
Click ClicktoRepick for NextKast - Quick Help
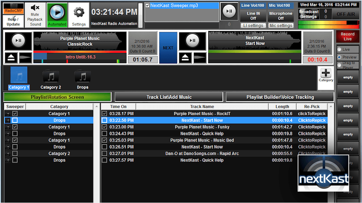tap(312, 134)
